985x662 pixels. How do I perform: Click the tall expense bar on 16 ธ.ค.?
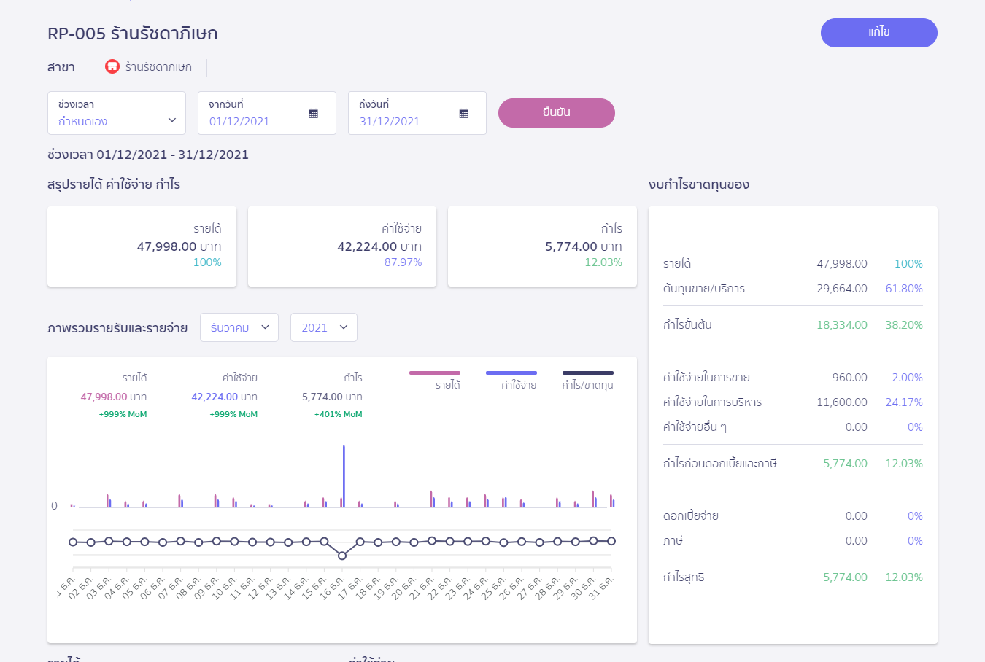344,474
